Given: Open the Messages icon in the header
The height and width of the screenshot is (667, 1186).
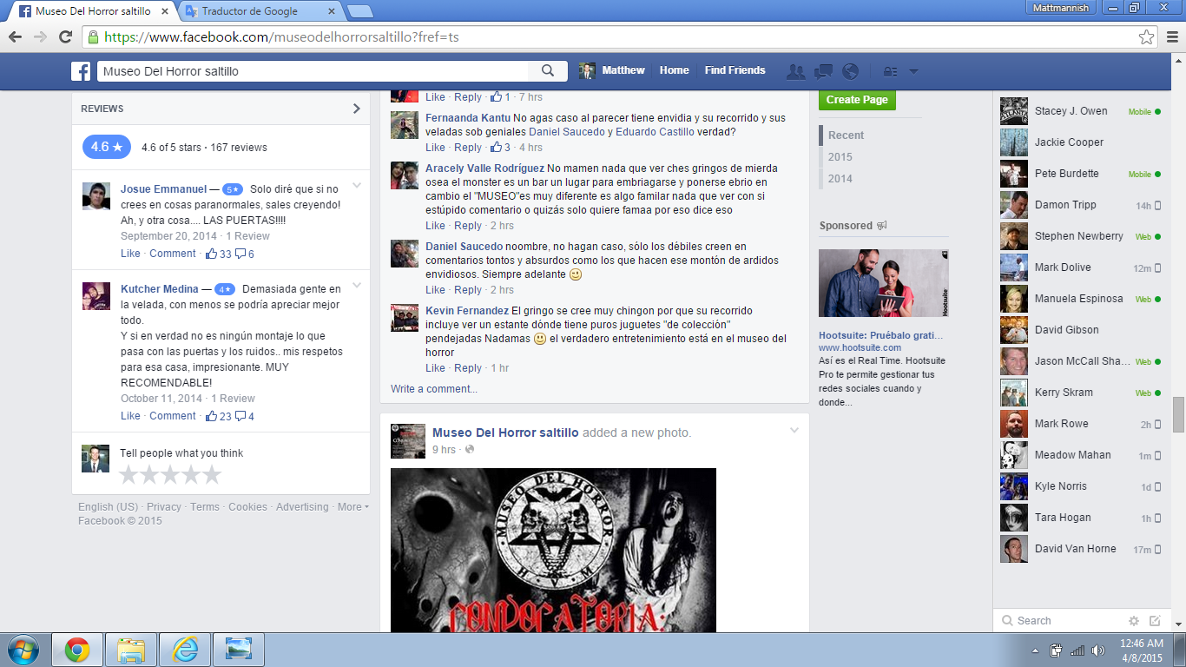Looking at the screenshot, I should coord(823,71).
